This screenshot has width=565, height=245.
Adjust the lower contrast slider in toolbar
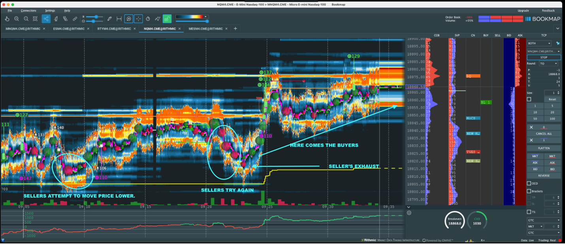coord(94,21)
